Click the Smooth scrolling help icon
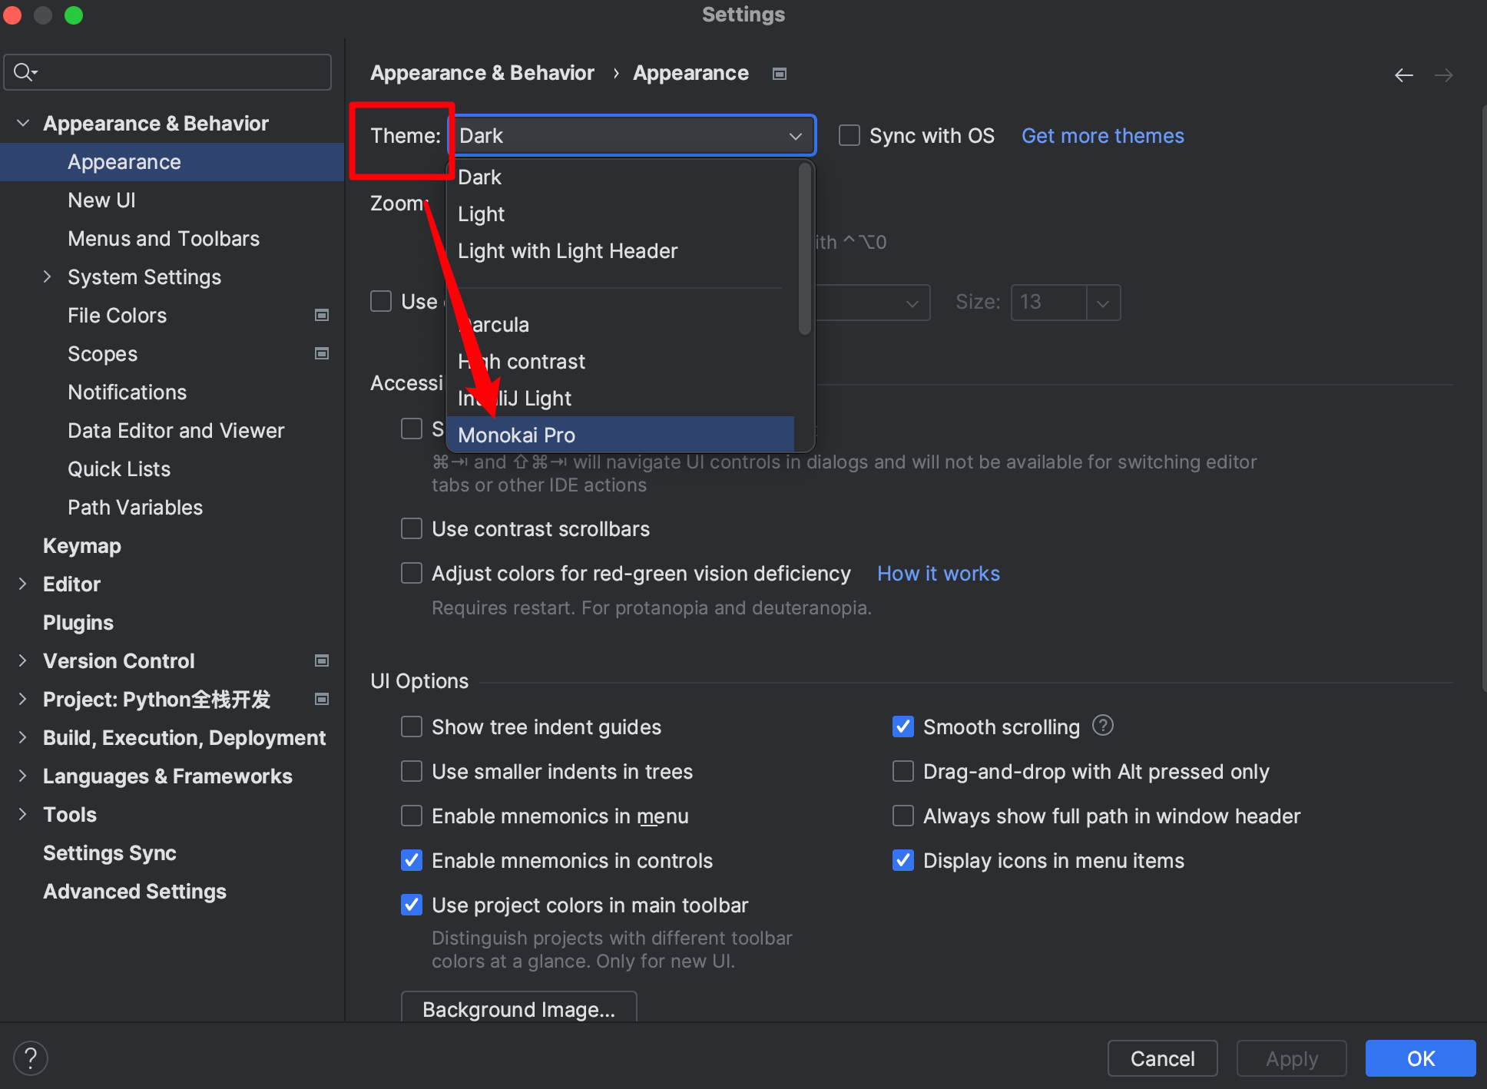 (x=1102, y=726)
